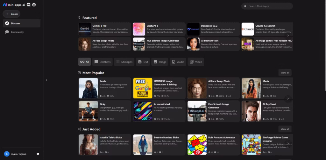Image resolution: width=326 pixels, height=160 pixels.
Task: Click the Ricky card title
Action: tap(103, 104)
